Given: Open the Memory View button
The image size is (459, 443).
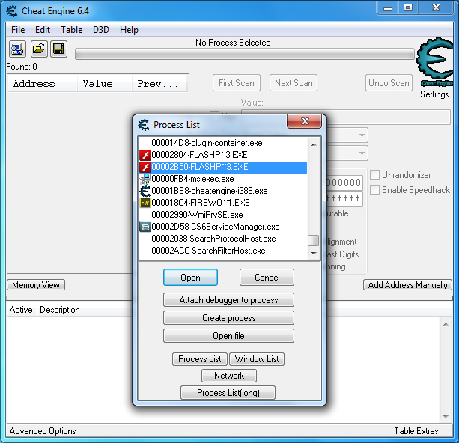Looking at the screenshot, I should point(36,284).
